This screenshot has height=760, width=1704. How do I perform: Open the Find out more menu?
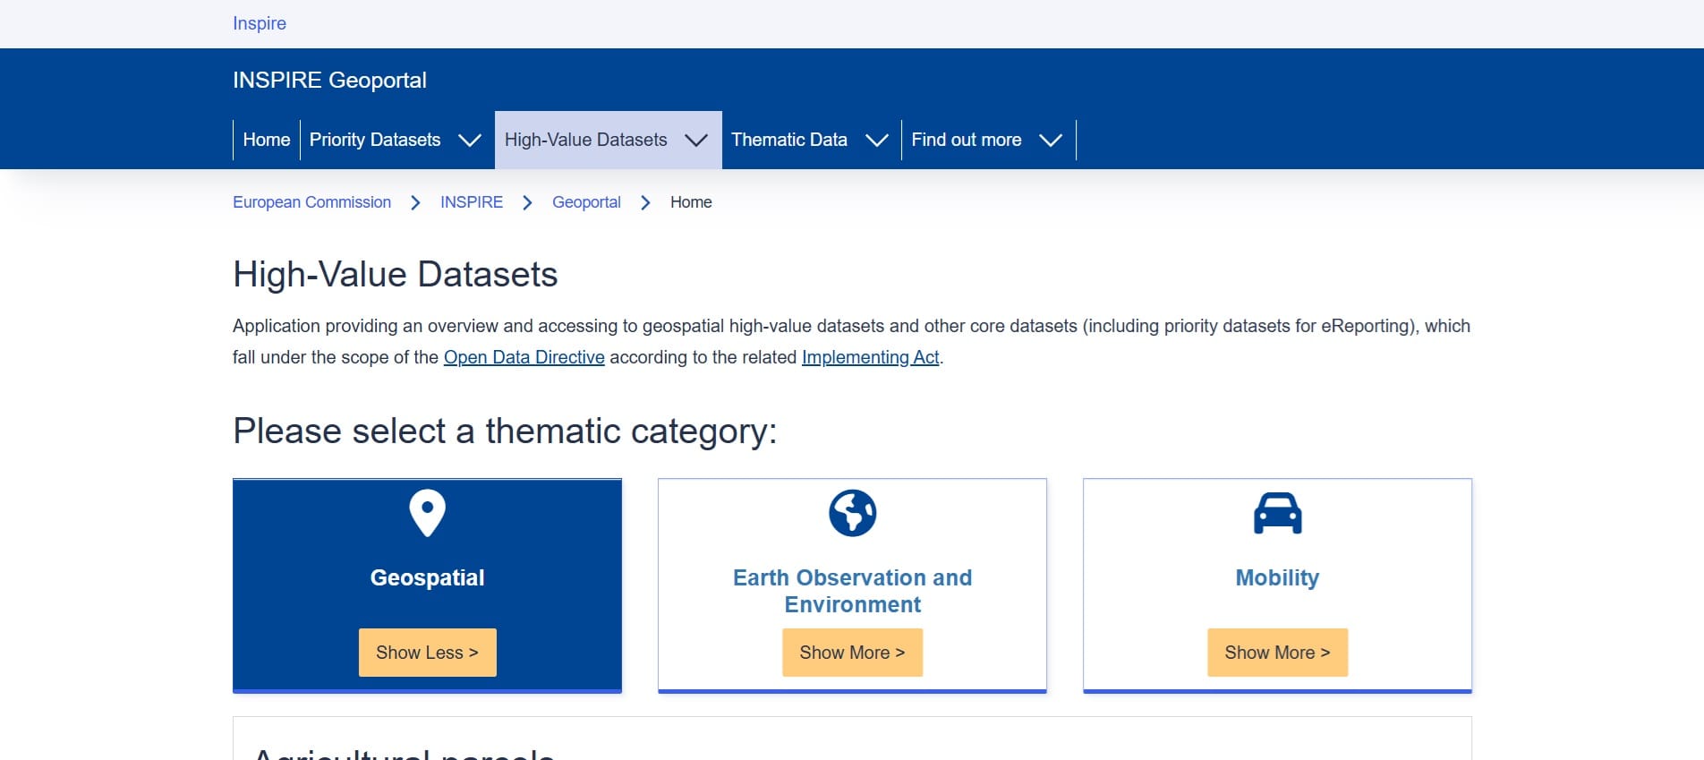coord(967,140)
